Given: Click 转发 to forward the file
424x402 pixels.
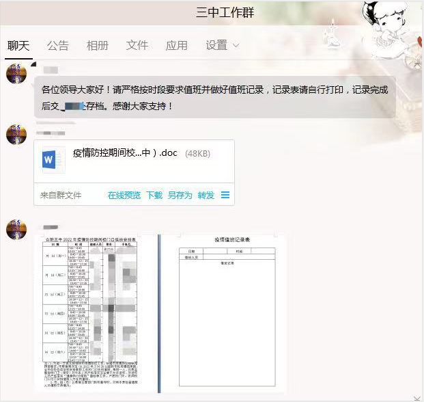Looking at the screenshot, I should click(206, 196).
